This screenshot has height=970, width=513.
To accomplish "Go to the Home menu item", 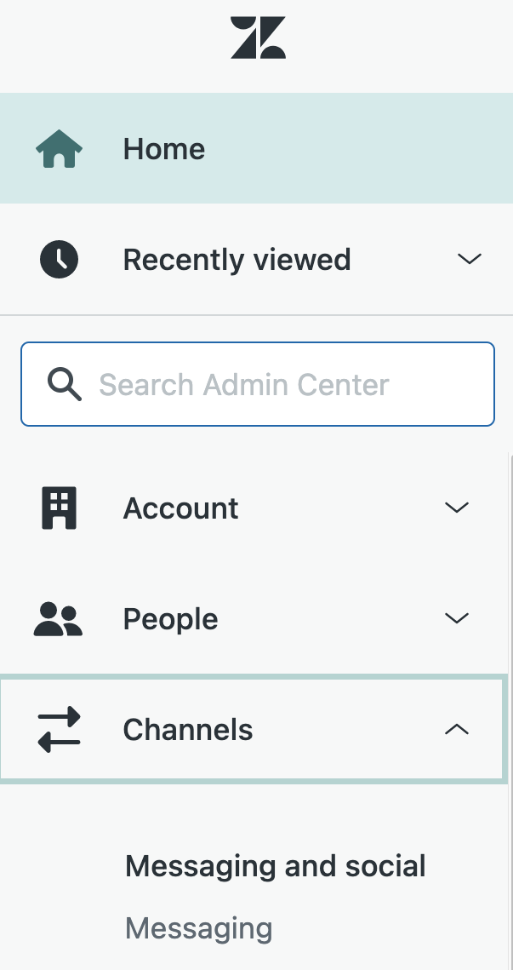I will pos(164,149).
